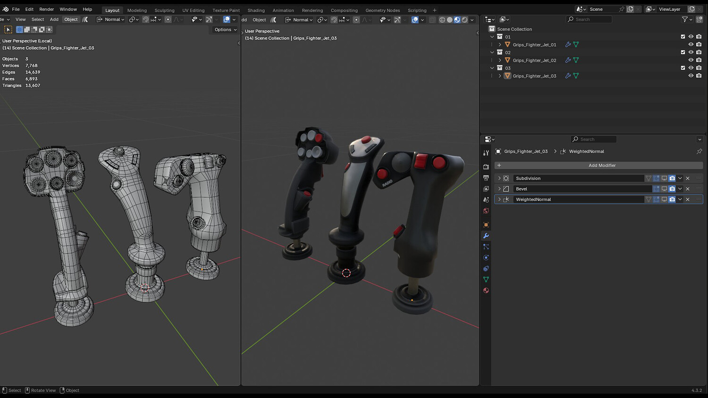Open the Render menu
This screenshot has width=708, height=398.
46,9
